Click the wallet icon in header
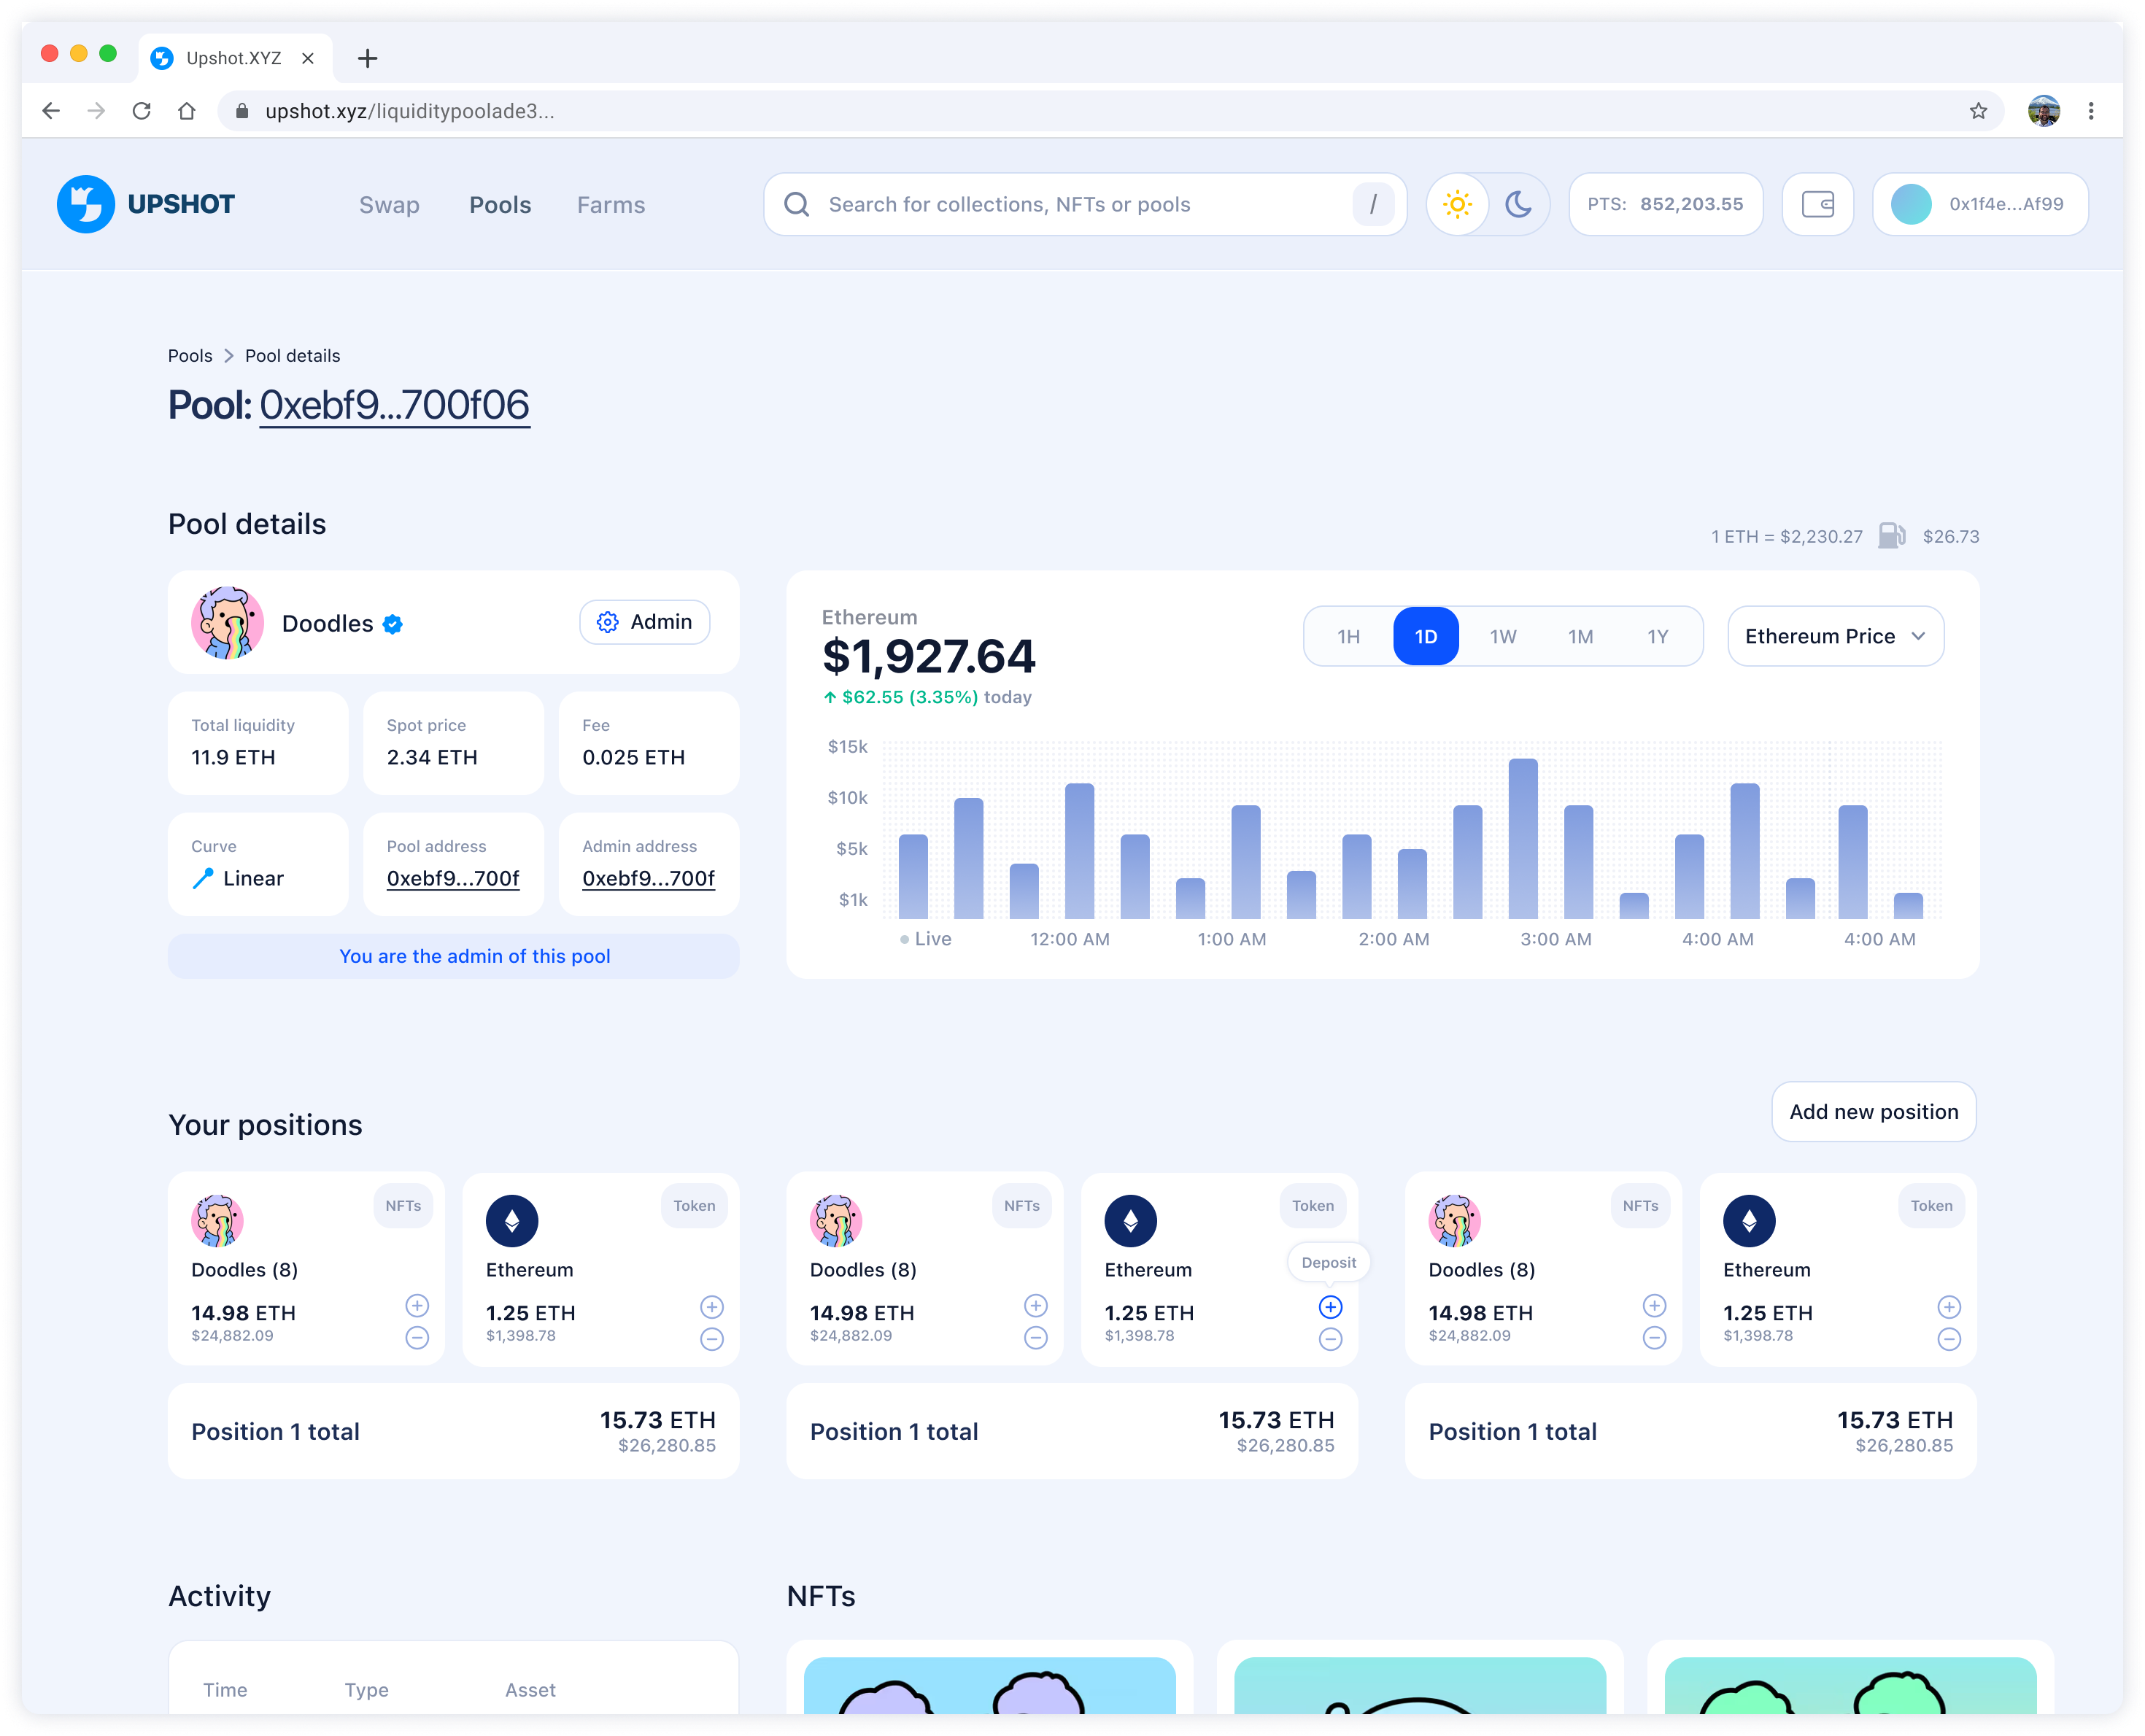The height and width of the screenshot is (1736, 2145). point(1817,204)
